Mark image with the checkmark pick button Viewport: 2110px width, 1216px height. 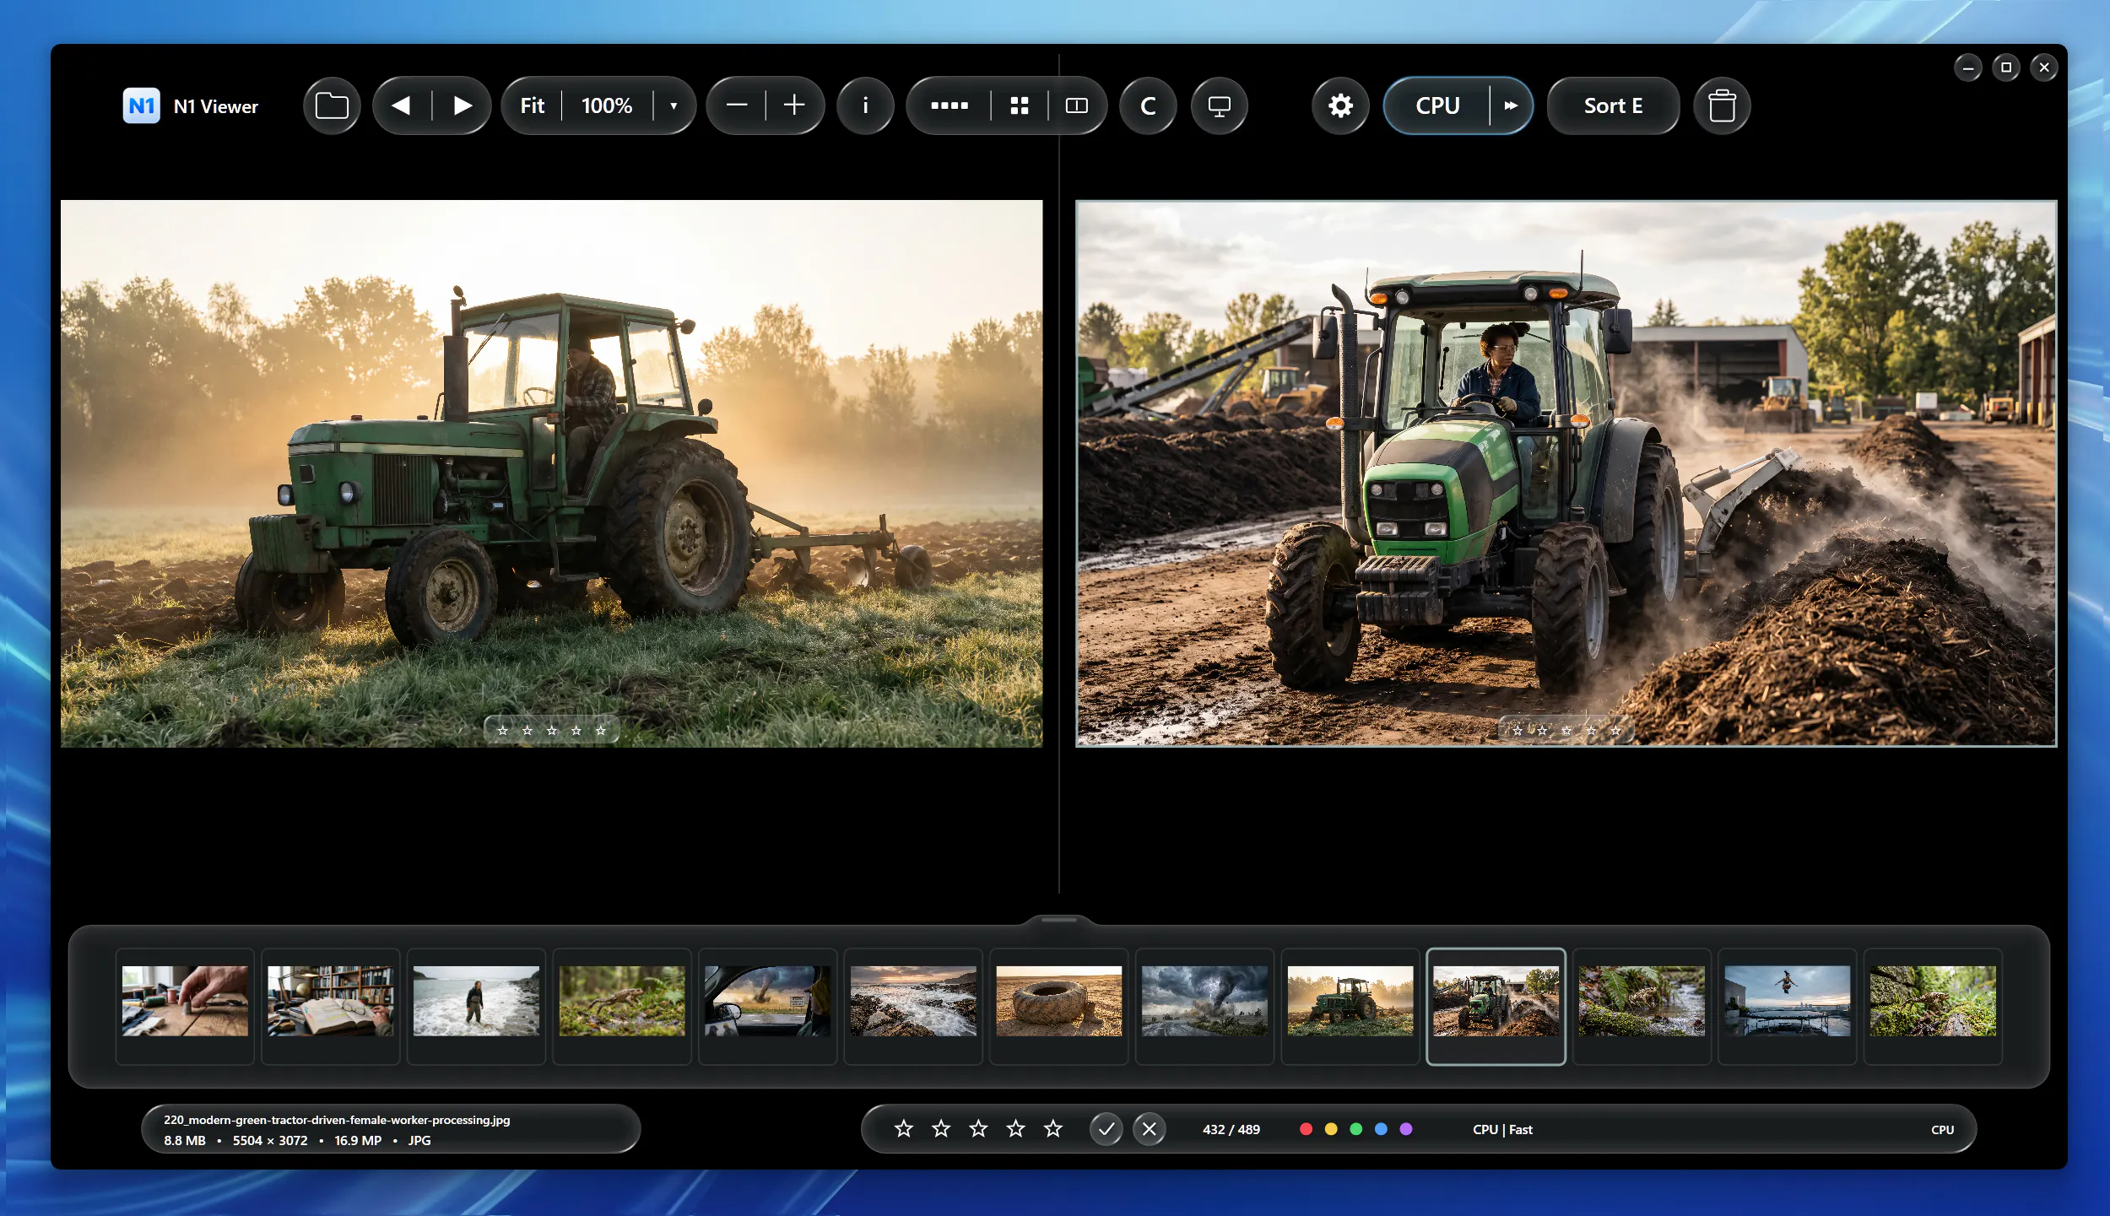[x=1106, y=1129]
